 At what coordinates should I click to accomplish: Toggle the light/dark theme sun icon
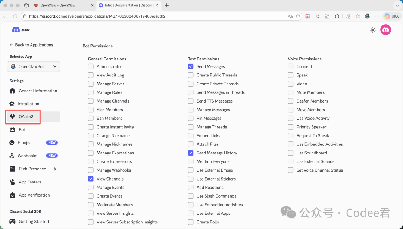[x=373, y=30]
